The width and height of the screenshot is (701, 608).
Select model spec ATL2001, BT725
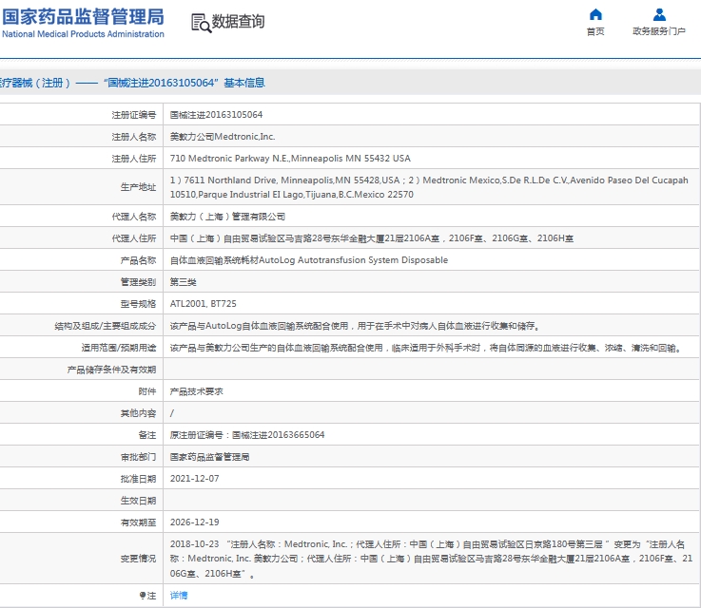(x=203, y=304)
